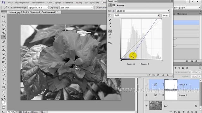
Task: Select the History Brush tool
Action: (x=3, y=54)
